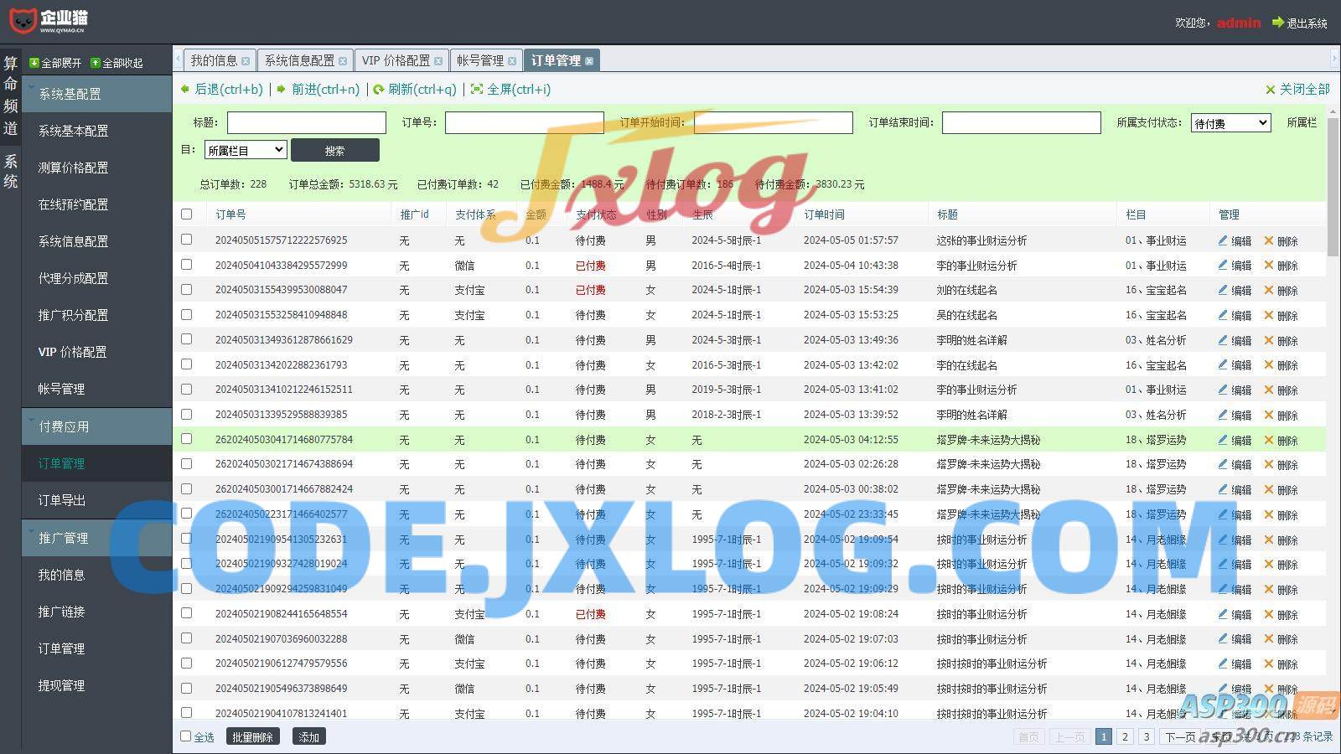Open the 待付费 payment status dropdown

coord(1230,123)
